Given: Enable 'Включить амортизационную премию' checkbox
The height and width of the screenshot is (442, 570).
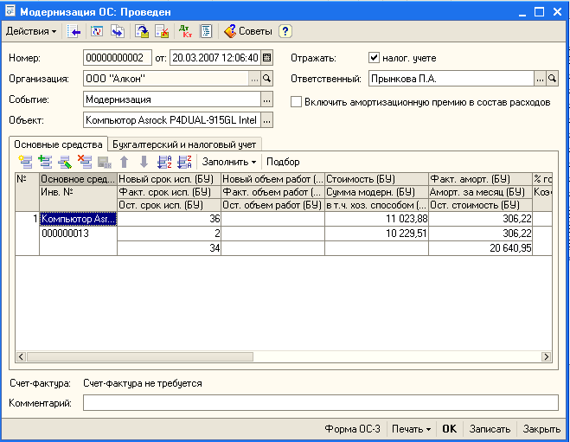Looking at the screenshot, I should point(296,101).
